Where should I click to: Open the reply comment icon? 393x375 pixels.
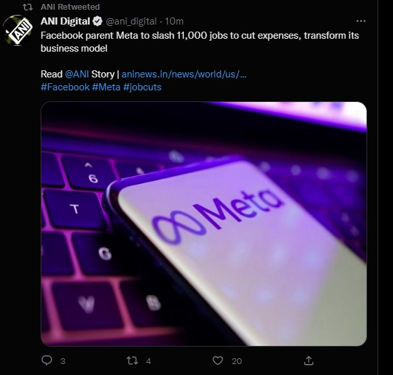(46, 360)
